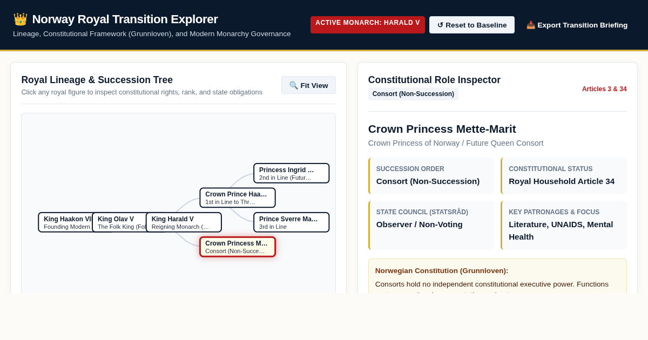Select Crown Prince Haakon node
This screenshot has width=648, height=340.
(238, 198)
